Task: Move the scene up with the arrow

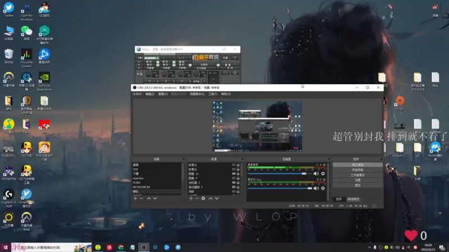Action: 149,198
